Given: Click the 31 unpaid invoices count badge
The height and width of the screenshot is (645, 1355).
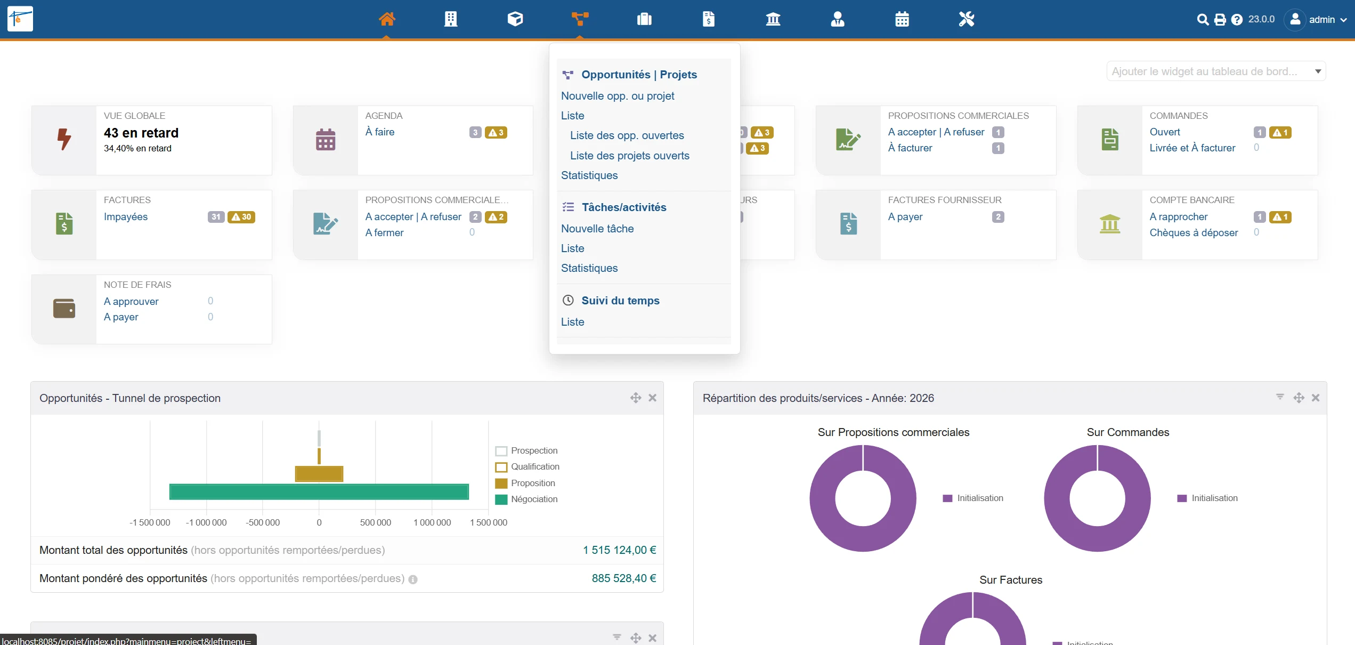Looking at the screenshot, I should [216, 217].
